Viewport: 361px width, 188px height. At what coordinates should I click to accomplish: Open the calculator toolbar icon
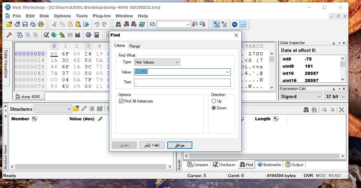click(x=97, y=35)
